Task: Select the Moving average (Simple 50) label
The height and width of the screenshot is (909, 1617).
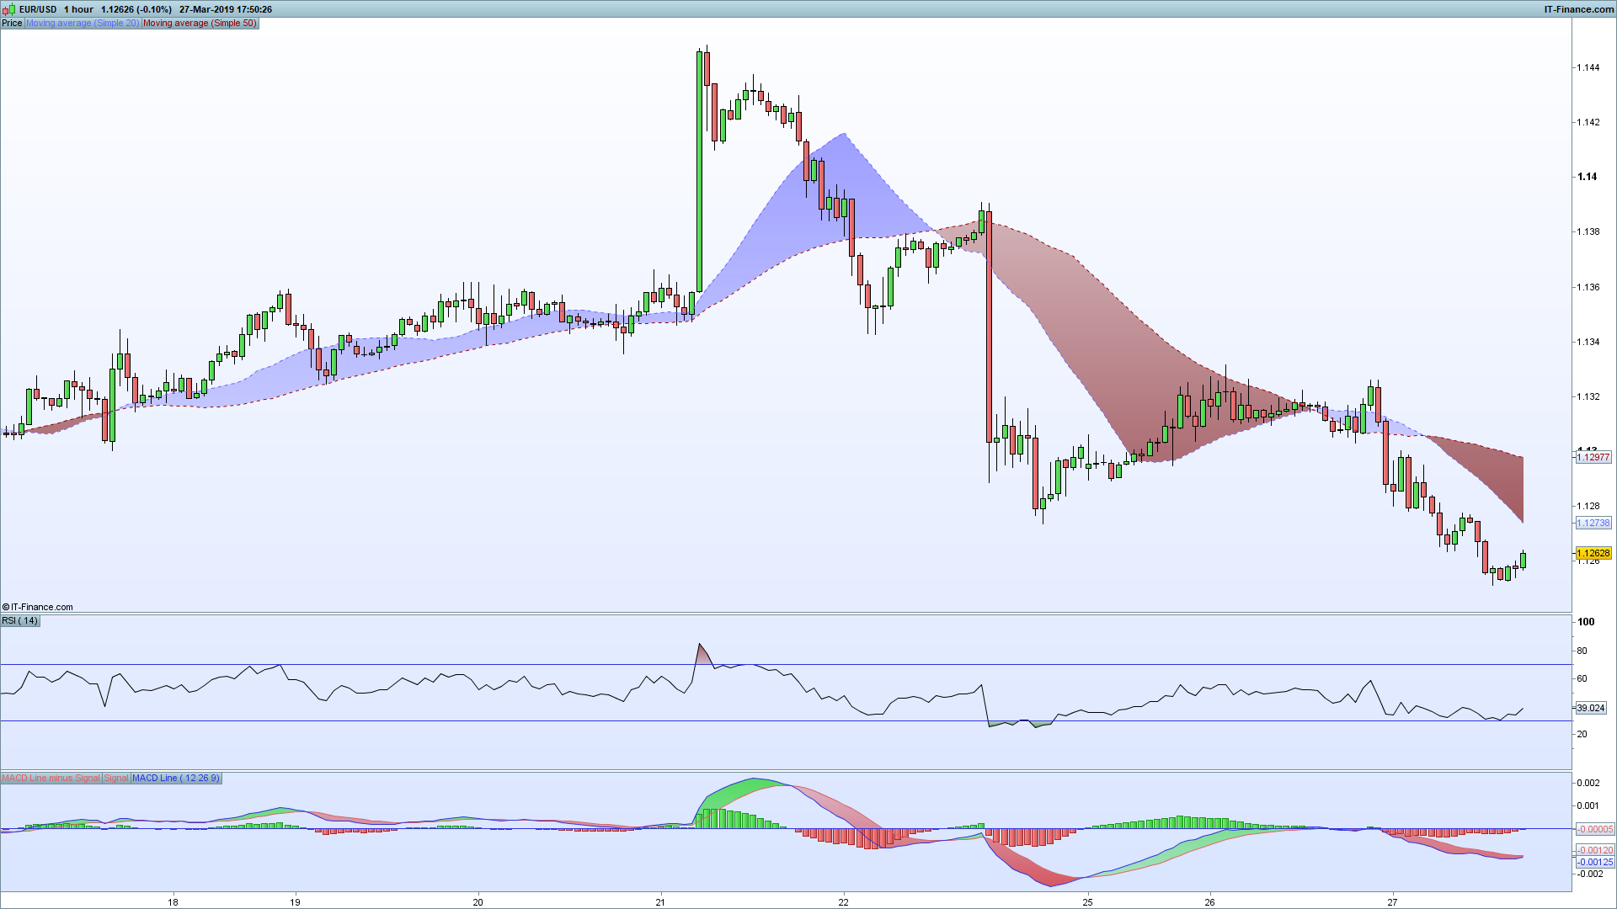Action: point(200,24)
